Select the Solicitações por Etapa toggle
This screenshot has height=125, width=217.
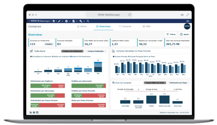[178, 83]
